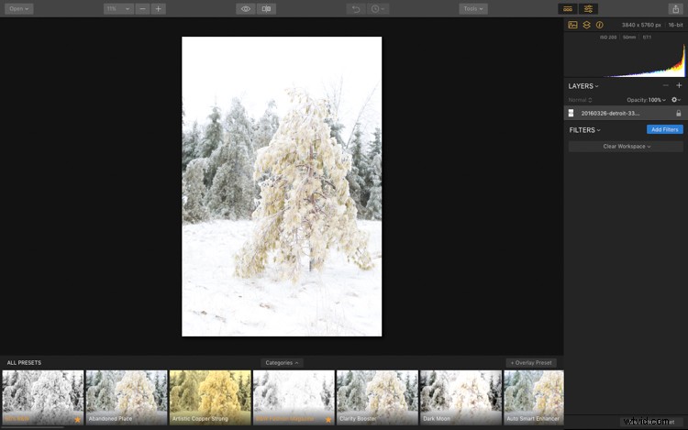The width and height of the screenshot is (688, 430).
Task: Apply the Clarity Booster preset
Action: [377, 397]
